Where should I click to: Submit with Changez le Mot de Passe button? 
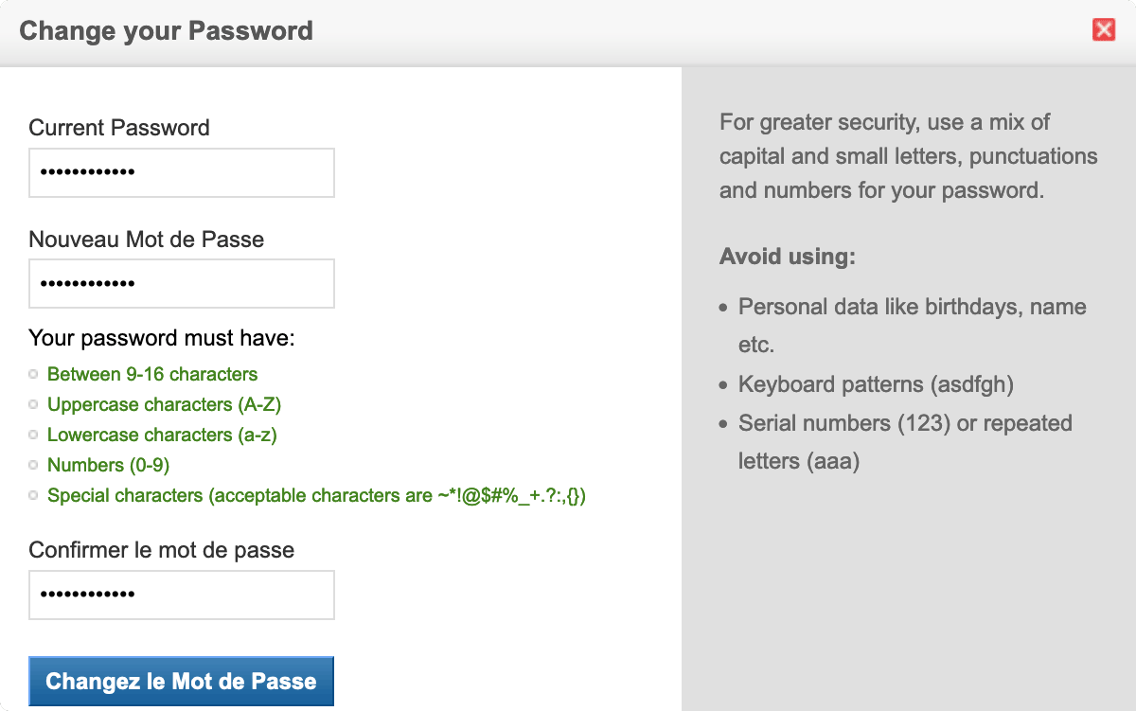pyautogui.click(x=181, y=681)
